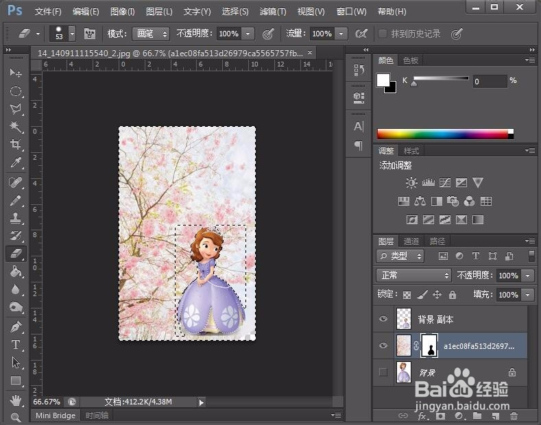Switch to the 路径 tab
541x425 pixels.
pyautogui.click(x=437, y=241)
